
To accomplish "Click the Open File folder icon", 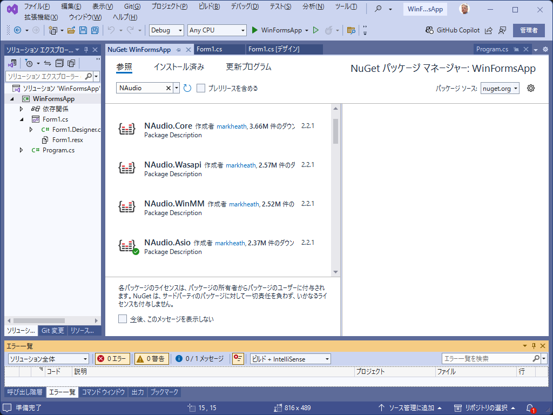I will click(71, 30).
